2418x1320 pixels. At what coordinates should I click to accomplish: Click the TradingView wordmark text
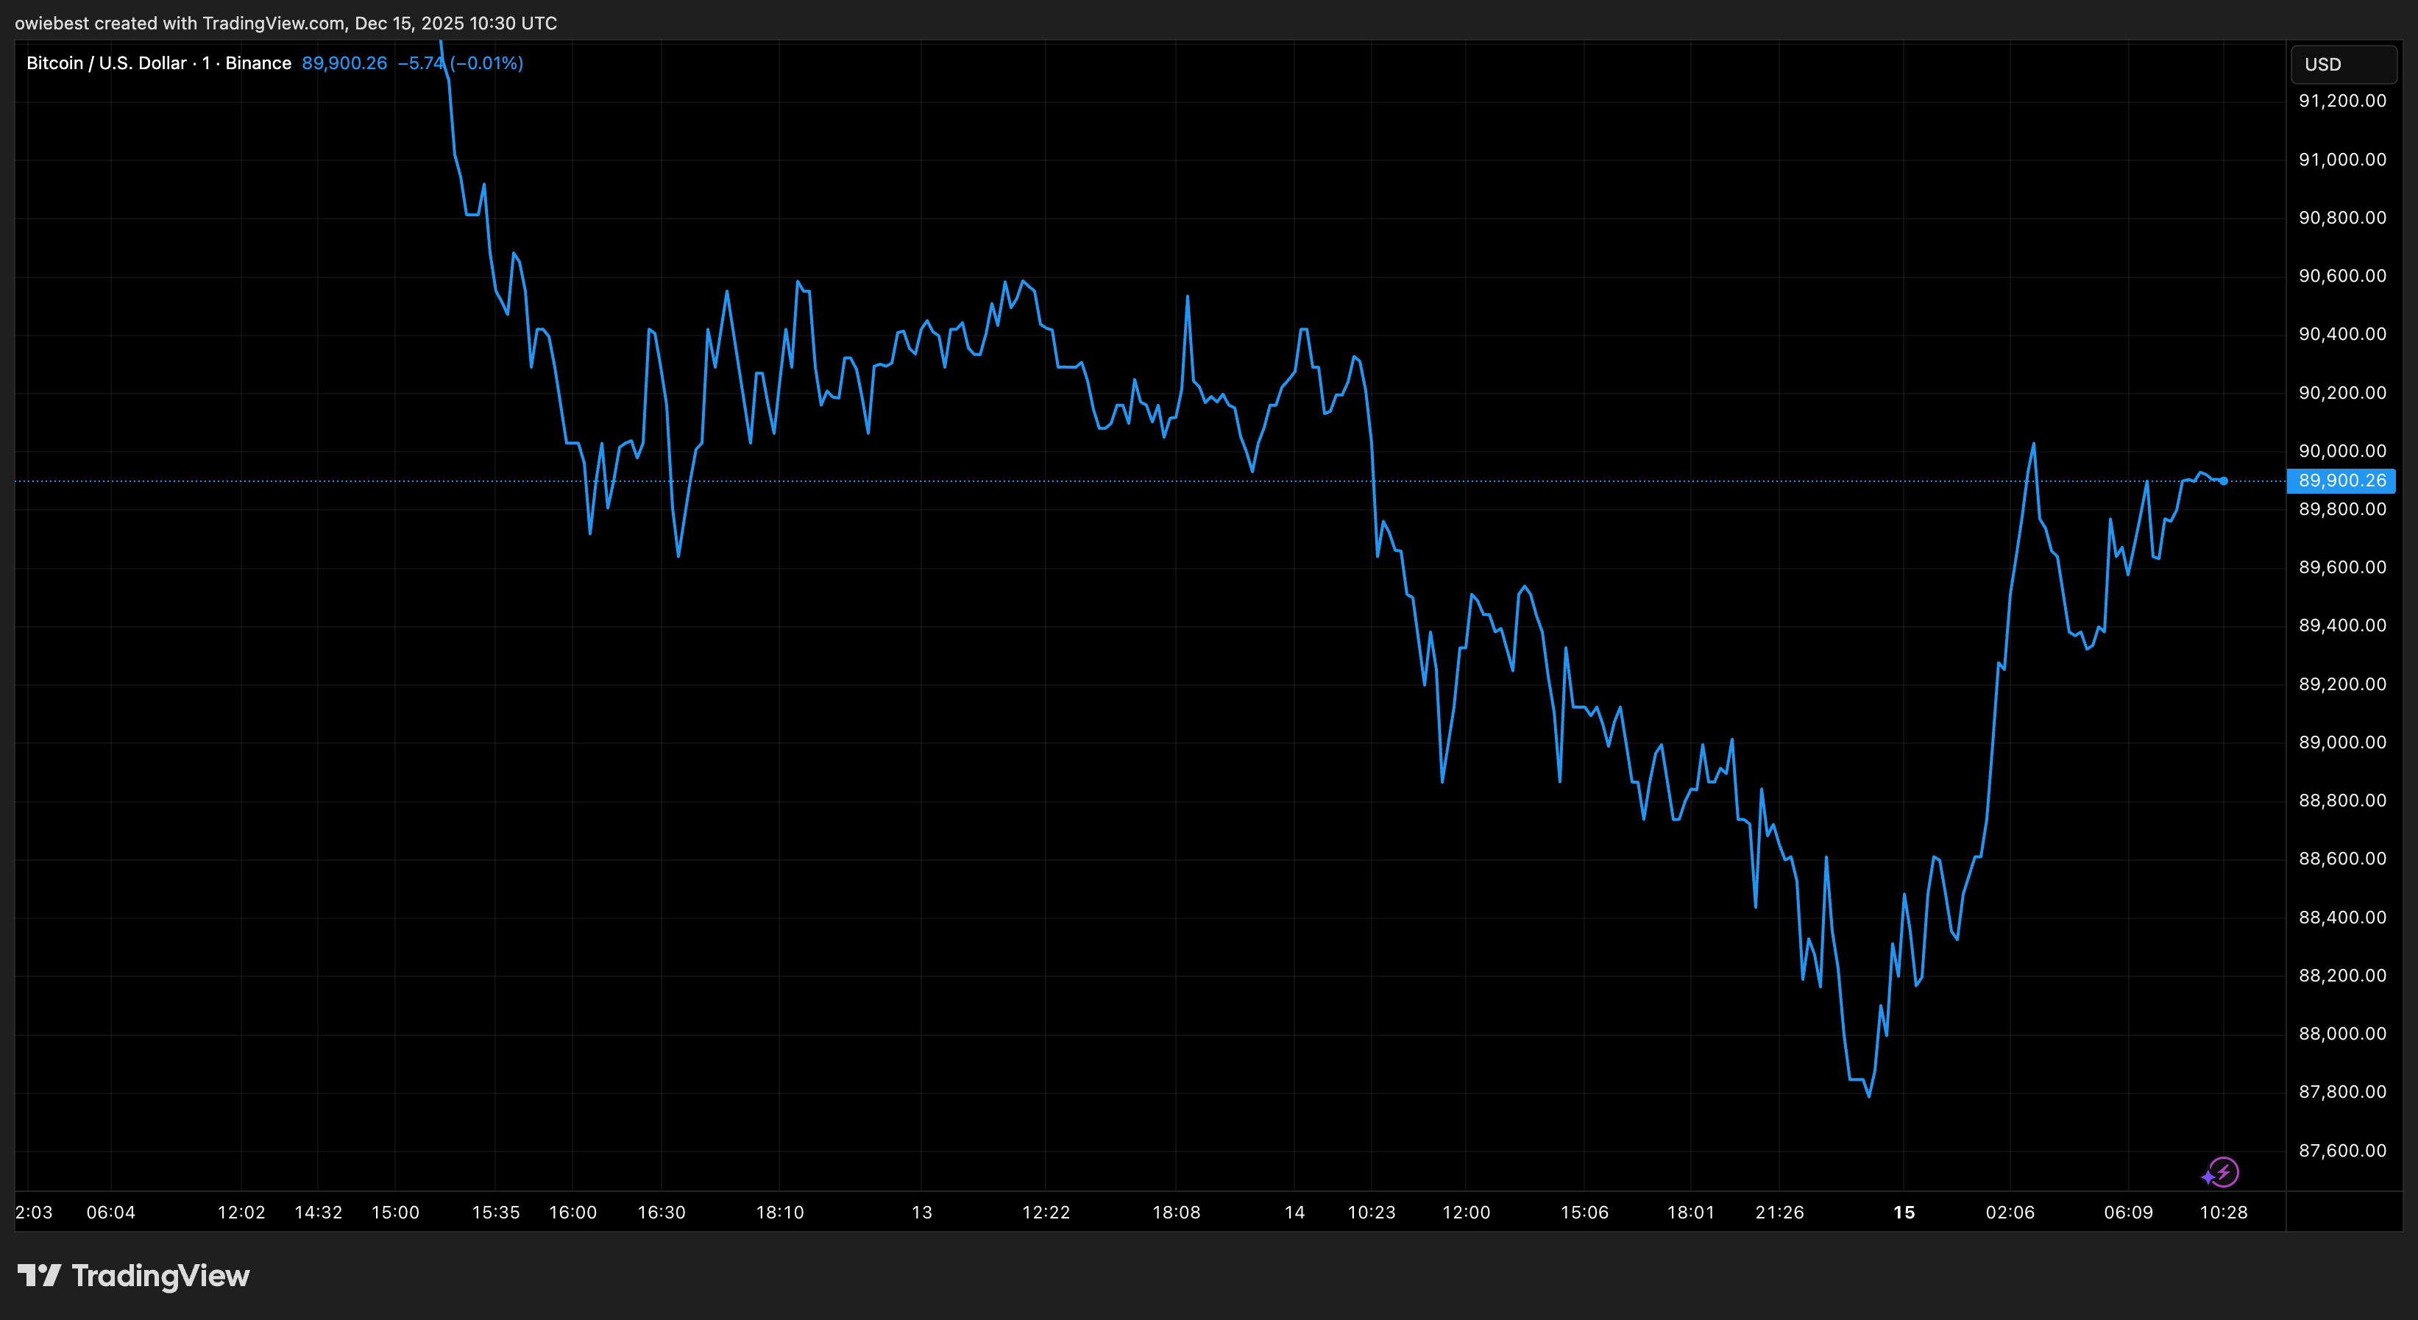pyautogui.click(x=160, y=1275)
